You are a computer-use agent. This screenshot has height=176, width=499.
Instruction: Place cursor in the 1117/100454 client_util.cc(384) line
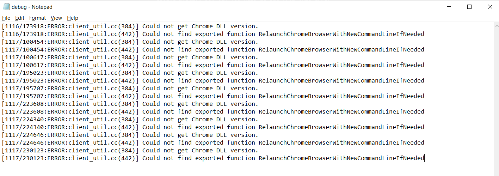pos(130,42)
